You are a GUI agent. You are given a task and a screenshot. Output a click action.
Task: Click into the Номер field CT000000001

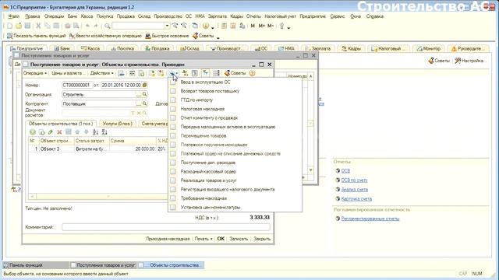(x=77, y=85)
